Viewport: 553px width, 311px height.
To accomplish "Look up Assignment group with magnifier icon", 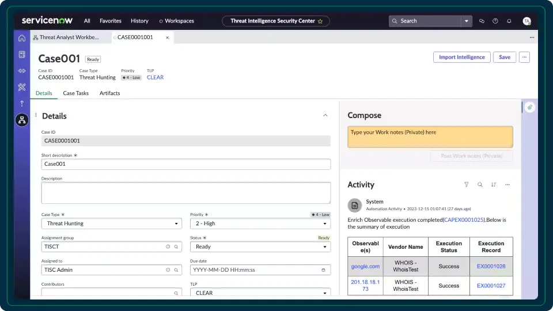I will tap(176, 247).
